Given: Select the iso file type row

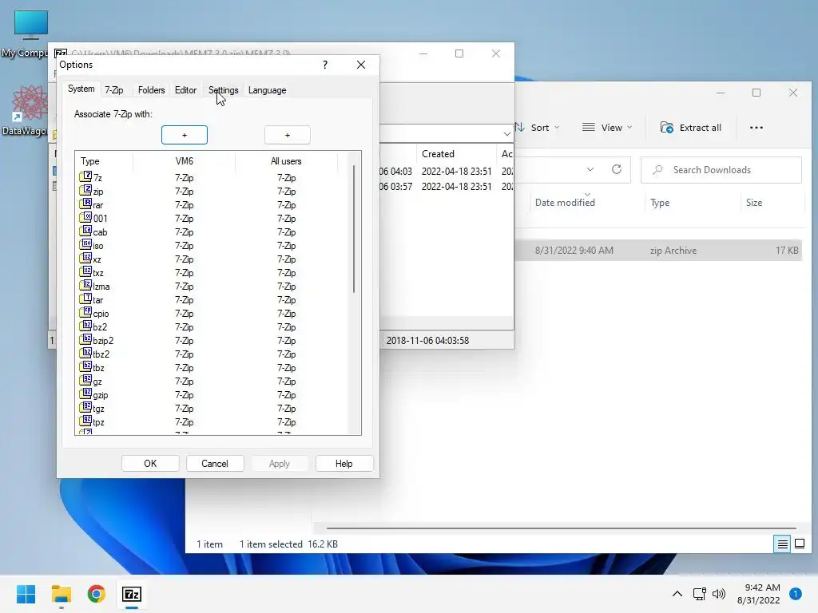Looking at the screenshot, I should click(x=212, y=246).
